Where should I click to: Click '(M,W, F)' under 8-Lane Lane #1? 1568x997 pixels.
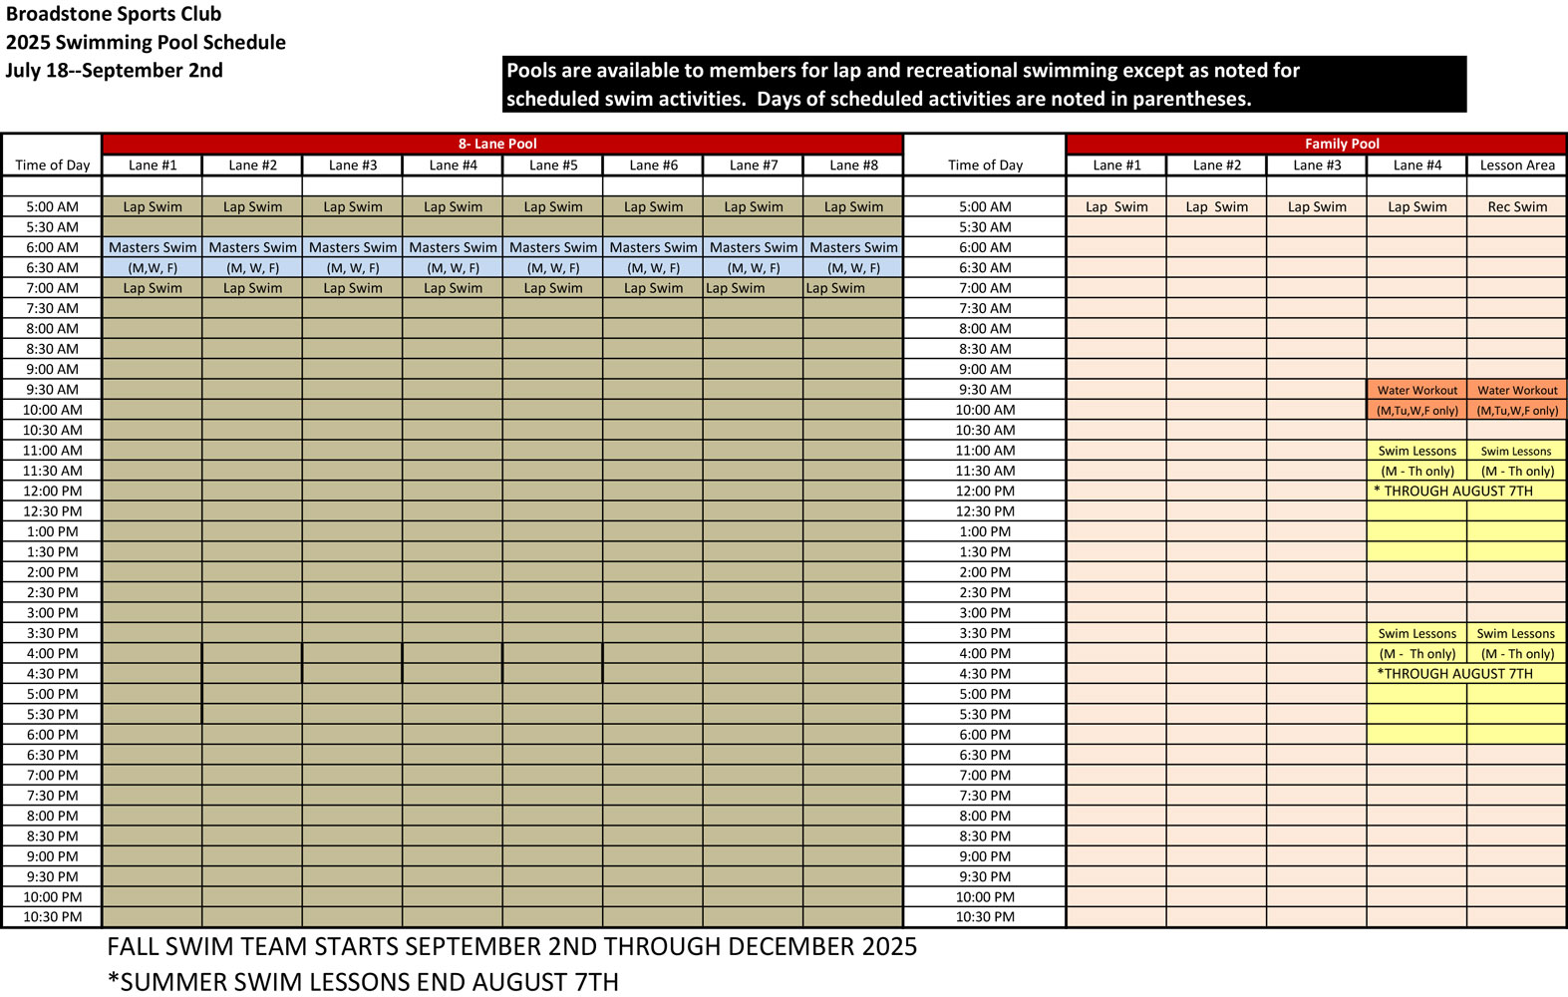[x=153, y=268]
